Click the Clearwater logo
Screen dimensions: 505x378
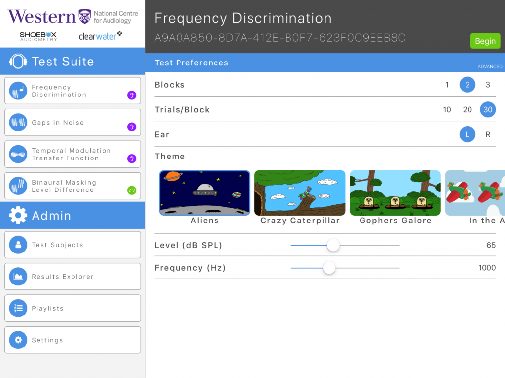[x=100, y=36]
